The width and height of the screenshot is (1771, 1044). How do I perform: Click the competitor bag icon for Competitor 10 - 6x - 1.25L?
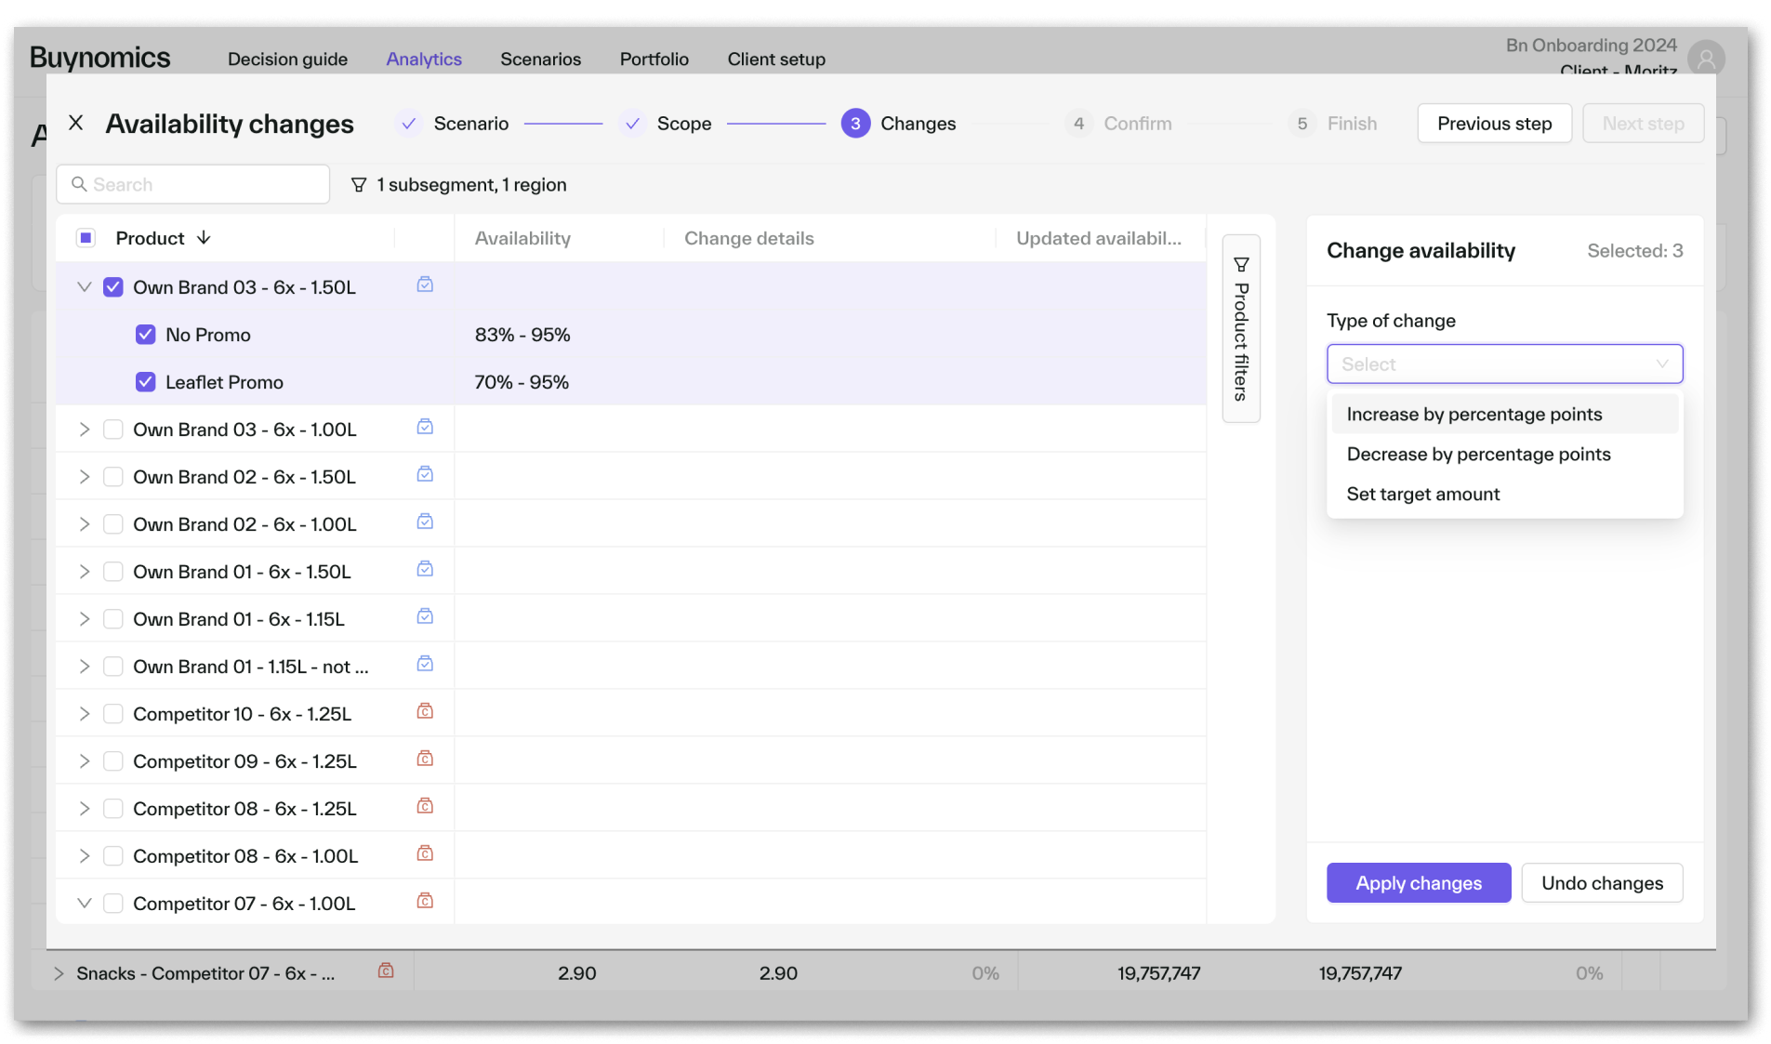pos(425,712)
